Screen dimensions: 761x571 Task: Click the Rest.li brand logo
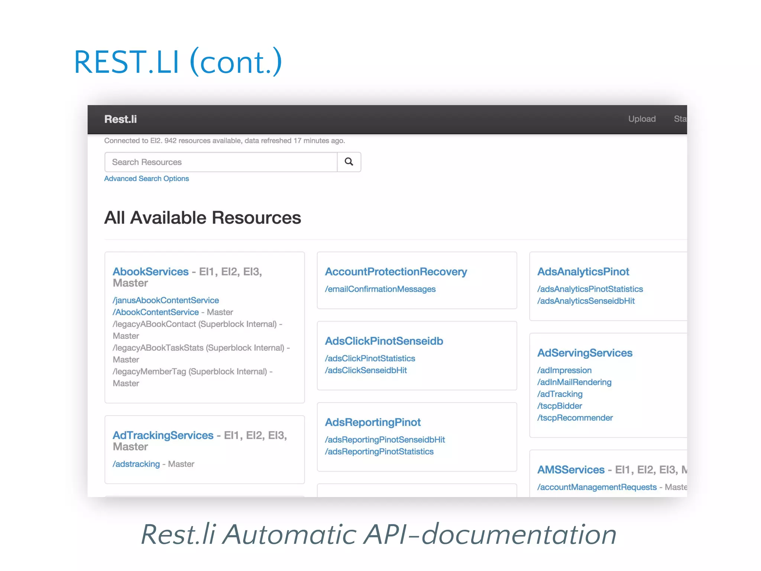(120, 119)
